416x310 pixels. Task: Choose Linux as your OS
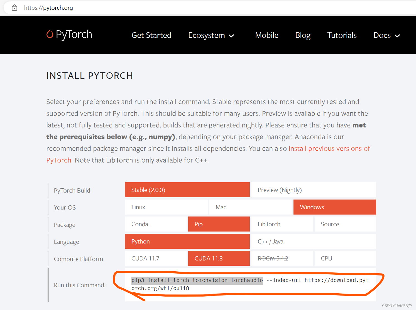[x=166, y=207]
